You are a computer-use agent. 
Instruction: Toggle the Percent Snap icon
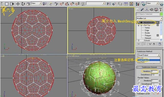coord(72,4)
